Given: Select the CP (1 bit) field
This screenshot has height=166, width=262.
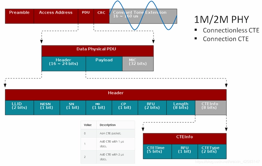Looking at the screenshot, I should pos(125,108).
